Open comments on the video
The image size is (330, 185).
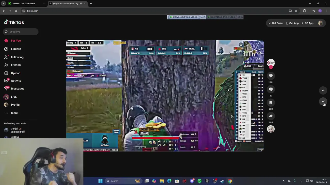271,89
